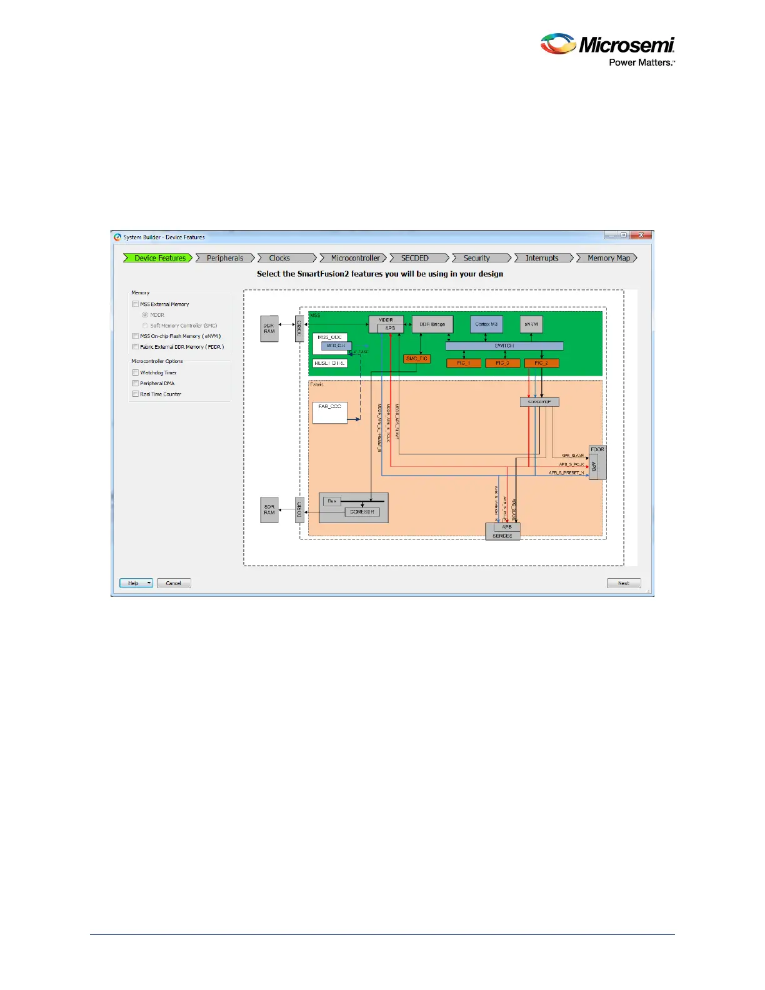The width and height of the screenshot is (765, 990).
Task: Check the Real Time Counter option
Action: click(136, 394)
